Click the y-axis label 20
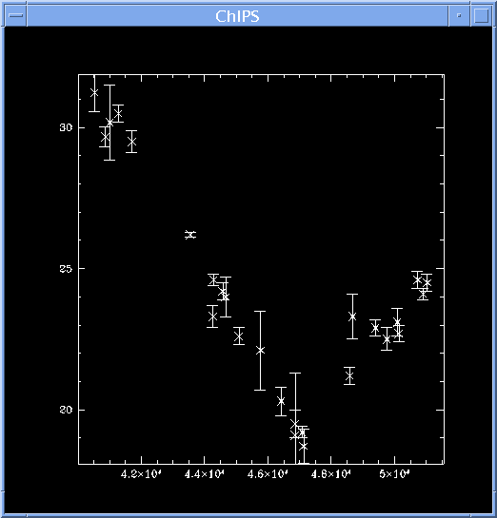This screenshot has height=518, width=497. point(66,410)
